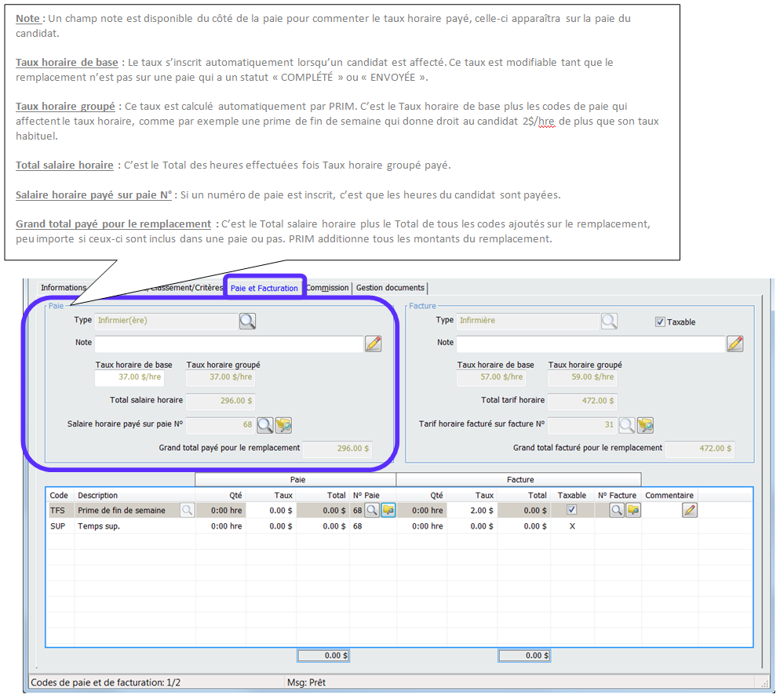Open linked invoice folder icon beside facture N° 31
This screenshot has height=698, width=780.
coord(645,425)
